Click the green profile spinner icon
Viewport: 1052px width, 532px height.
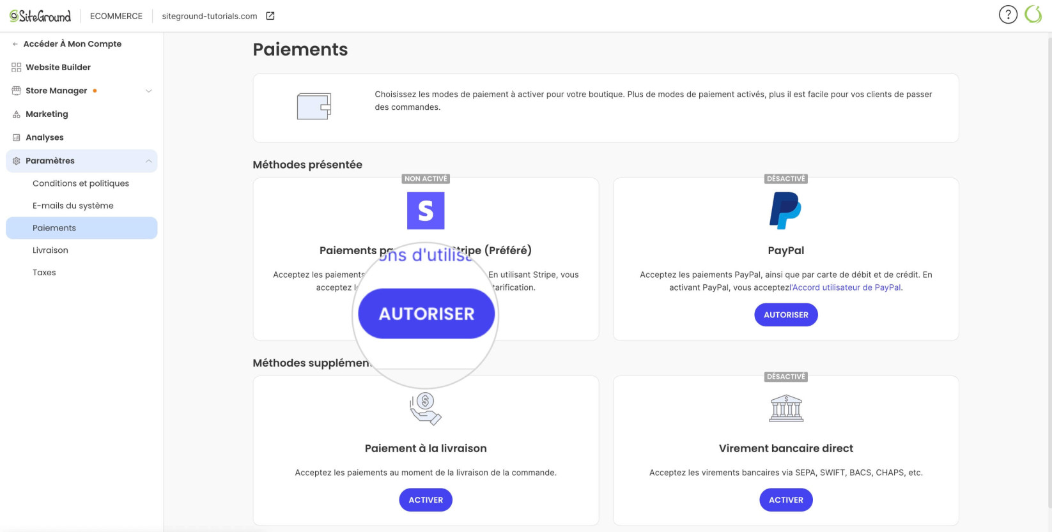[x=1033, y=15]
